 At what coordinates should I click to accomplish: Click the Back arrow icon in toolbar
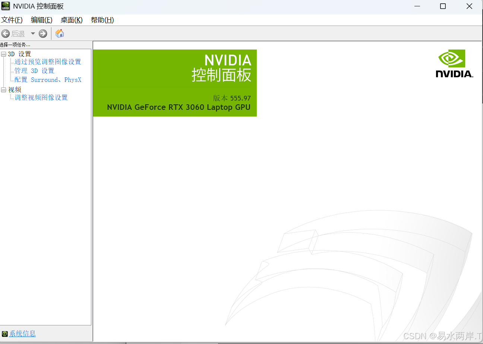tap(6, 34)
